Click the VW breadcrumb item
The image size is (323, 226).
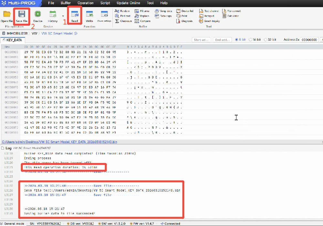(x=34, y=33)
